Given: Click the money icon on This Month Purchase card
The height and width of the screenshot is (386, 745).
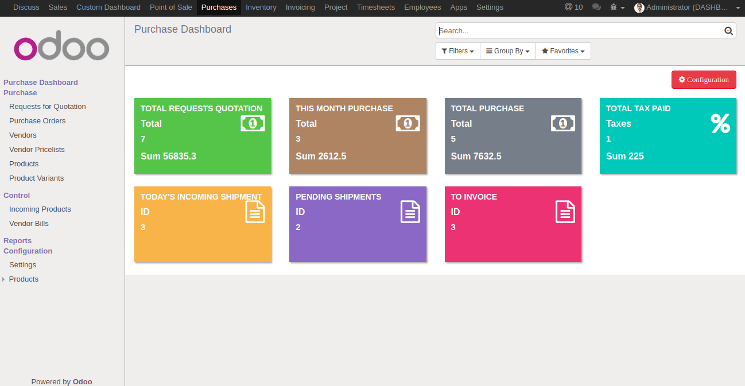Looking at the screenshot, I should click(x=408, y=123).
